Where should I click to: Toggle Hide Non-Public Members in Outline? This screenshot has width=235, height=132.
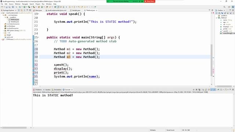(x=228, y=13)
